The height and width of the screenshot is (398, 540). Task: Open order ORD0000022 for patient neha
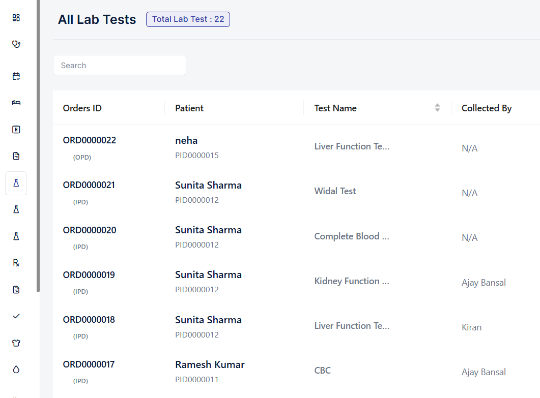(90, 140)
